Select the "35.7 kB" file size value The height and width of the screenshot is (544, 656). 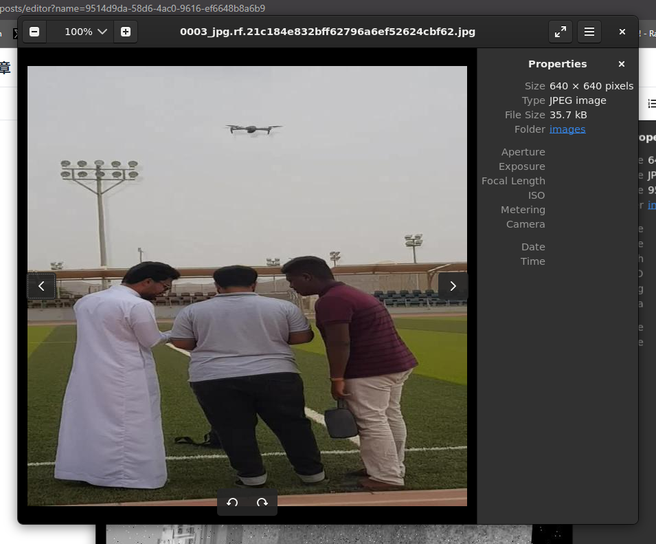(568, 115)
